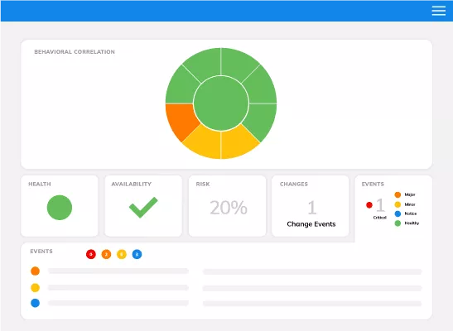Toggle the orange event count filter badge
The image size is (453, 331).
[x=106, y=254]
